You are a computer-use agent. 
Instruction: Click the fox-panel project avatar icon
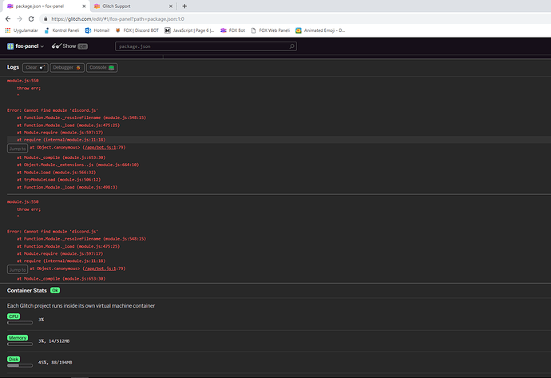[10, 46]
